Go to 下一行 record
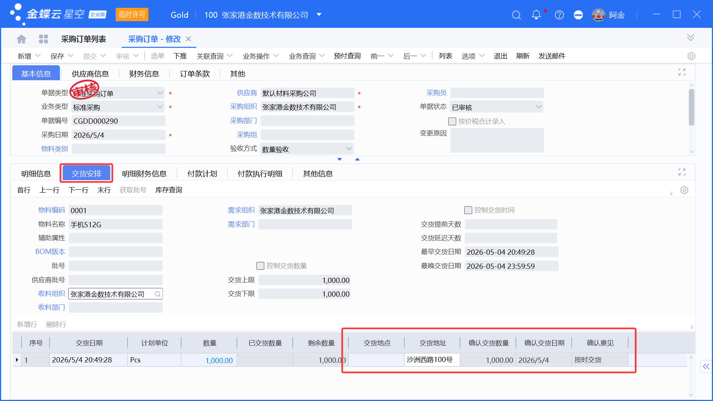Viewport: 713px width, 401px height. [78, 190]
